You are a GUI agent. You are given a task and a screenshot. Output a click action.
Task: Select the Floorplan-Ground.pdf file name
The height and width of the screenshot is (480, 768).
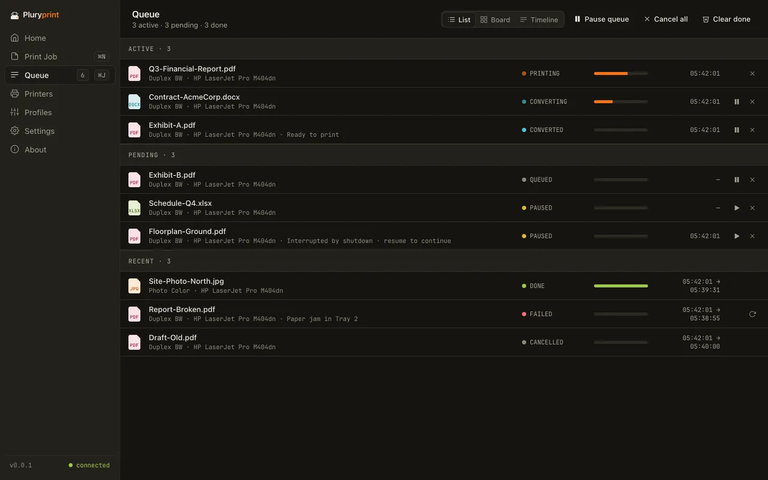pos(187,231)
